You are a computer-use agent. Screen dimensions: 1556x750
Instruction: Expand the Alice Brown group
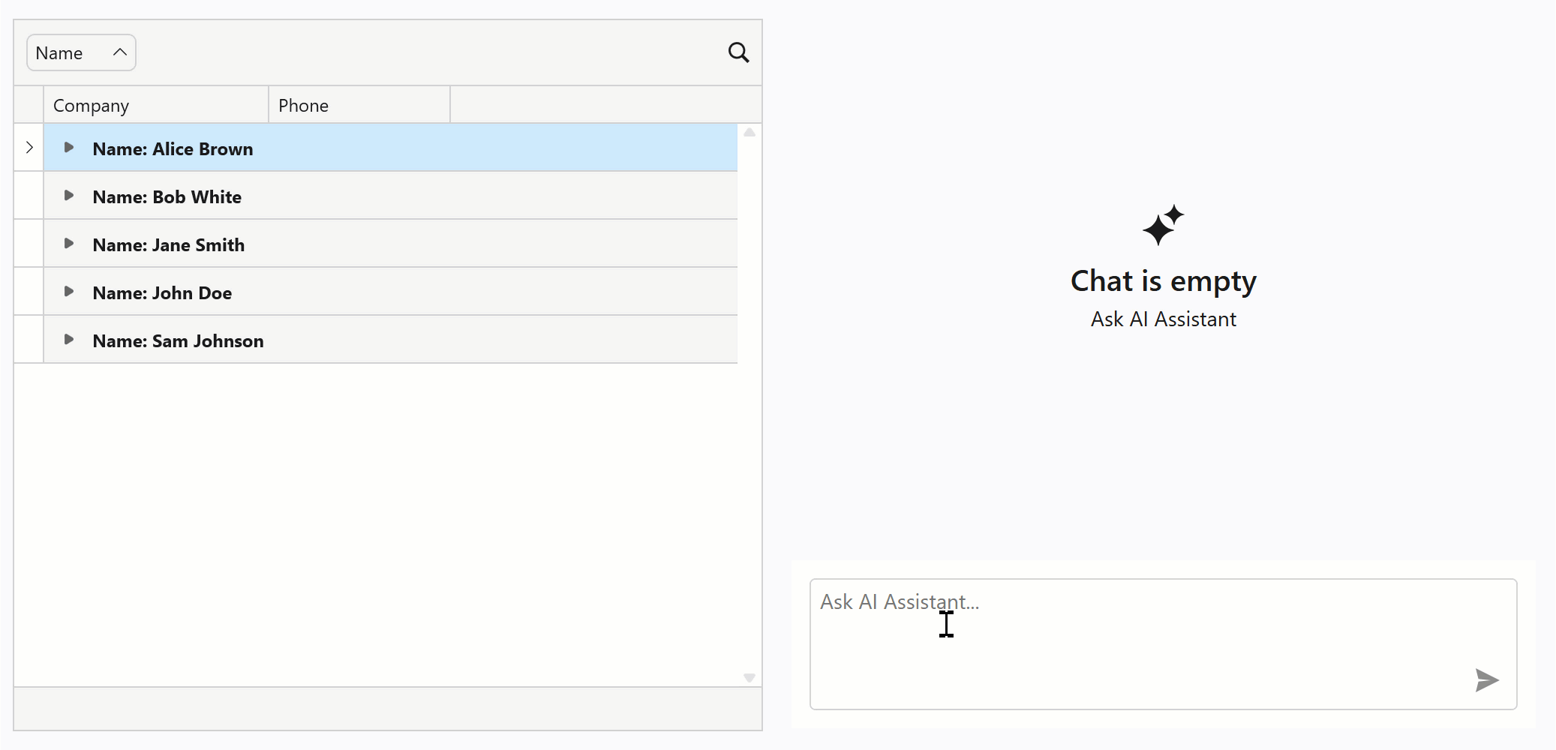[x=69, y=147]
